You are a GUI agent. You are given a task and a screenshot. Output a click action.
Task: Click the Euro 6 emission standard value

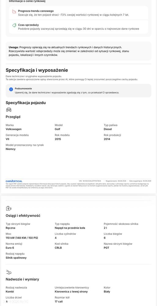(10, 248)
